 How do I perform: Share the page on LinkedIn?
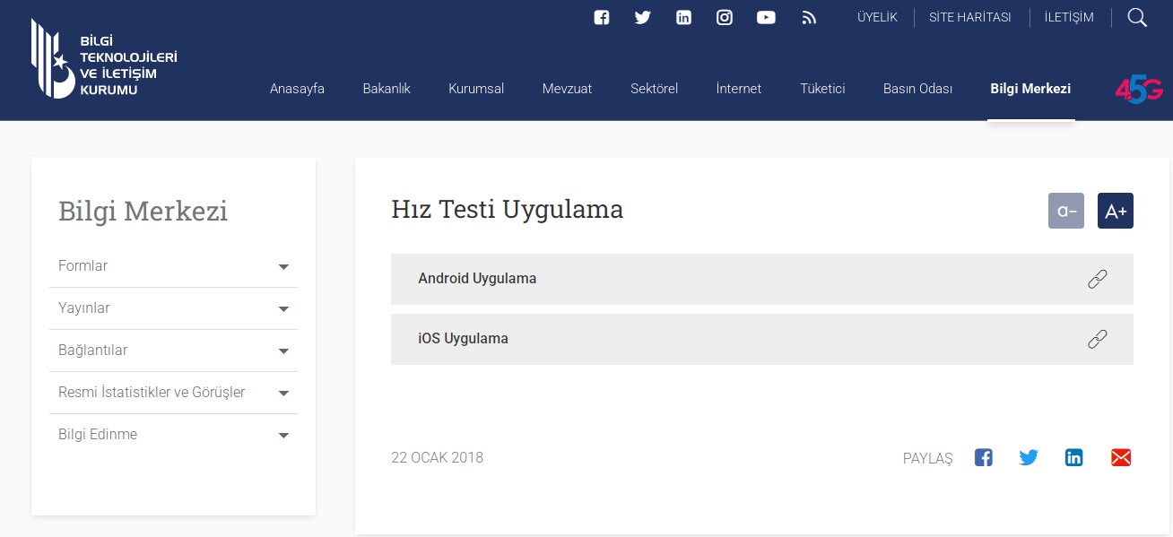point(1073,457)
